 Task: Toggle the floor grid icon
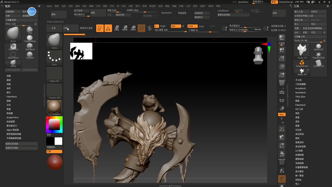click(x=282, y=91)
